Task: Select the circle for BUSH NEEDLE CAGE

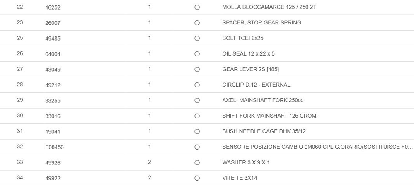Action: pos(197,131)
